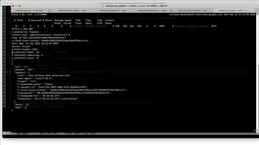259x145 pixels.
Task: Switch to the echoserver node tab
Action: coord(153,10)
